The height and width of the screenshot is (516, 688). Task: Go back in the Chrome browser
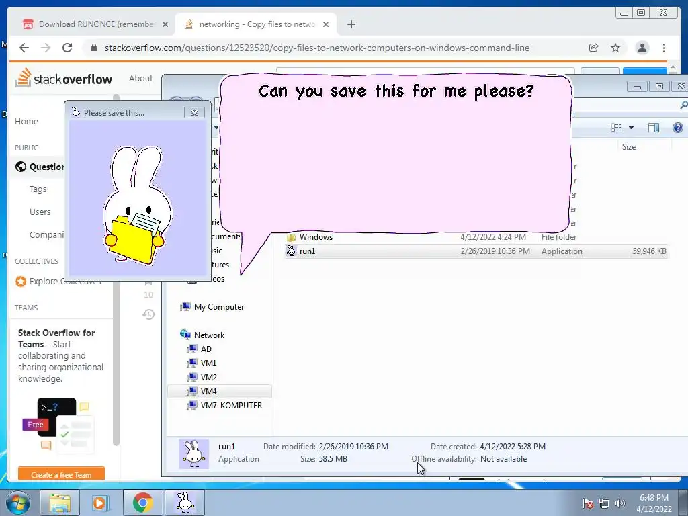(x=24, y=48)
